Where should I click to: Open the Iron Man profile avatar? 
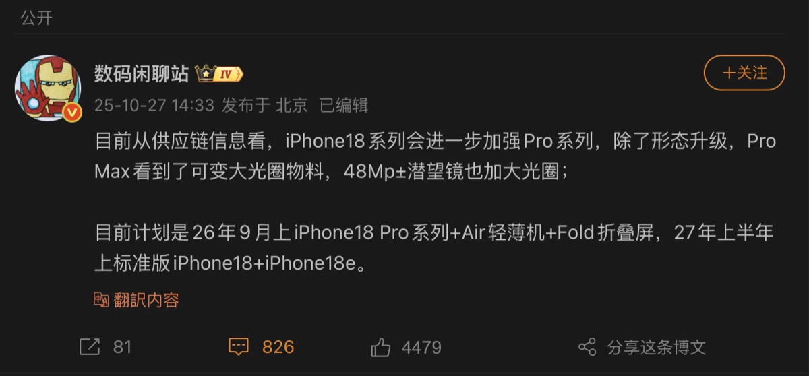coord(48,88)
